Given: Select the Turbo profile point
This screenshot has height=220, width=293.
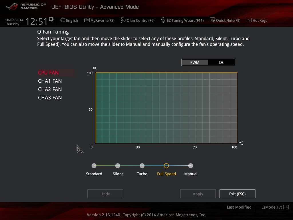Looking at the screenshot, I should pos(142,166).
